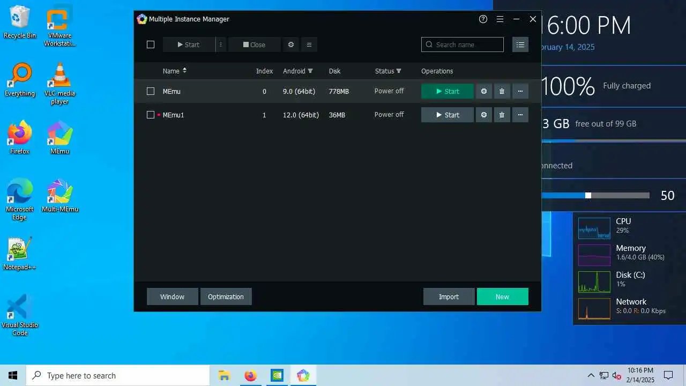The height and width of the screenshot is (386, 686).
Task: Delete the MEmu instance with trash icon
Action: point(502,91)
